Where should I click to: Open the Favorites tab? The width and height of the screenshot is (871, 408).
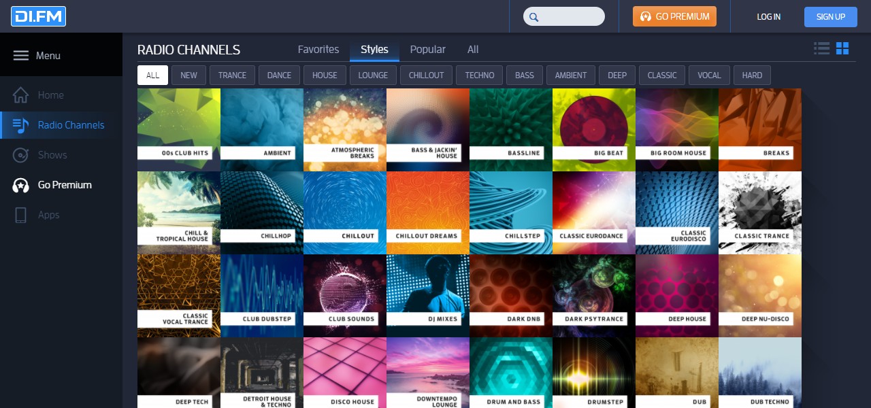click(x=318, y=50)
